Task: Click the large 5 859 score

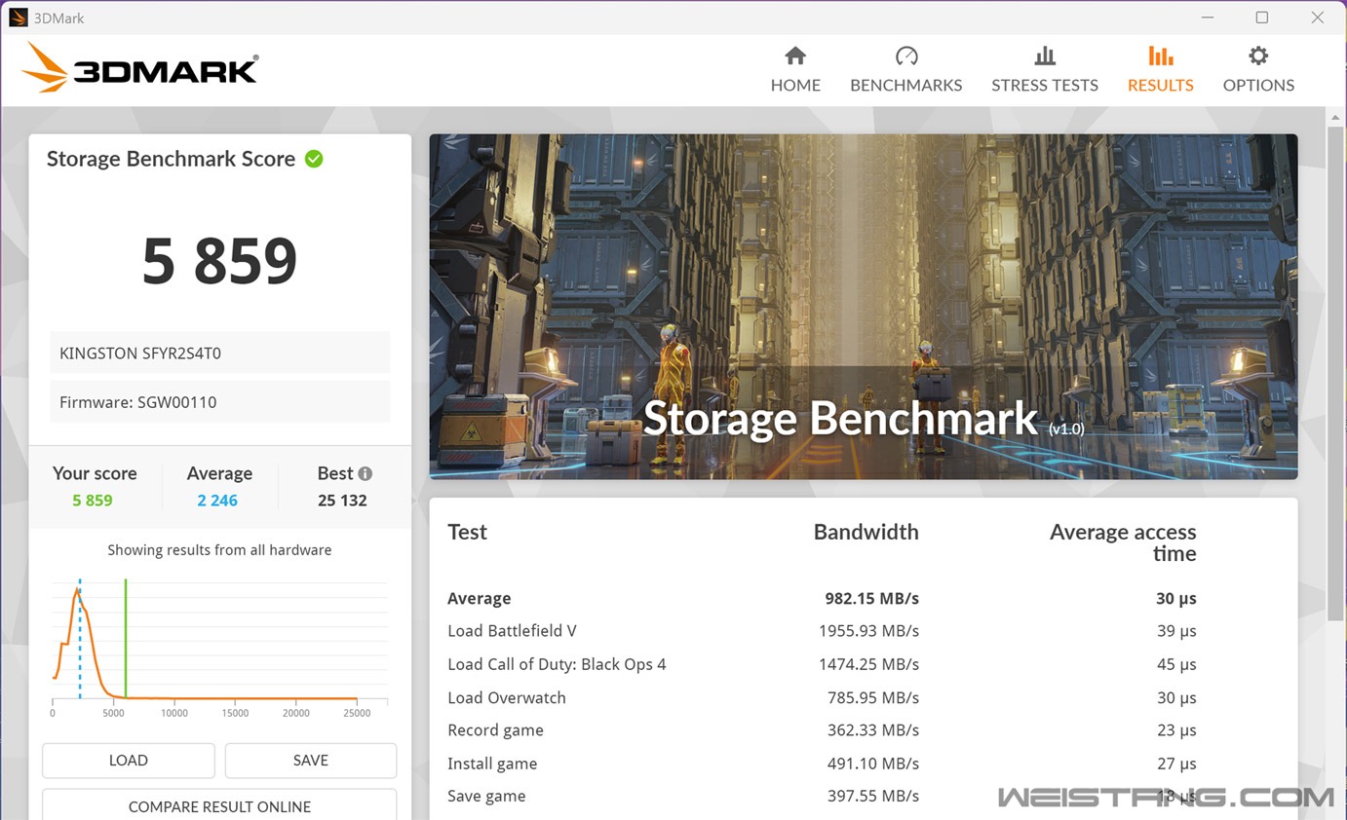Action: tap(219, 261)
